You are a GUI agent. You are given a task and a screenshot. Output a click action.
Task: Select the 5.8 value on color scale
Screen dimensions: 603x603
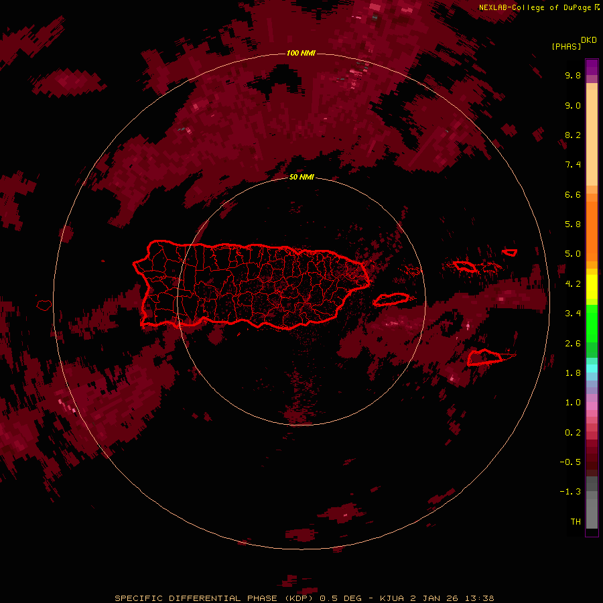[573, 224]
